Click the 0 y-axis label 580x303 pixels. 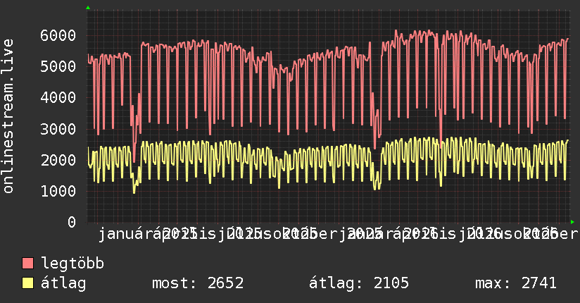pos(72,222)
